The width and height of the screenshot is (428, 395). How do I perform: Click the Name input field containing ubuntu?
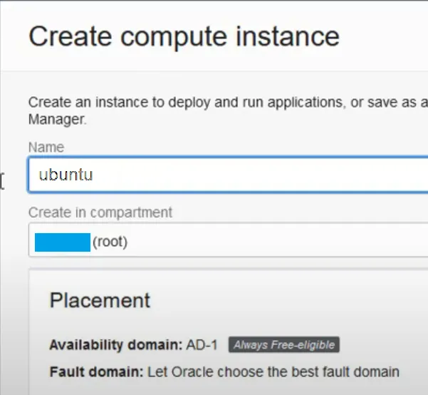click(228, 175)
